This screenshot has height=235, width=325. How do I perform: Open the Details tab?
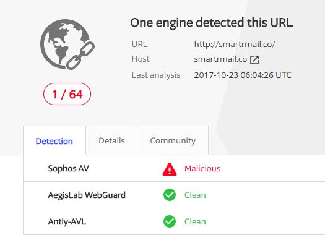(x=111, y=140)
